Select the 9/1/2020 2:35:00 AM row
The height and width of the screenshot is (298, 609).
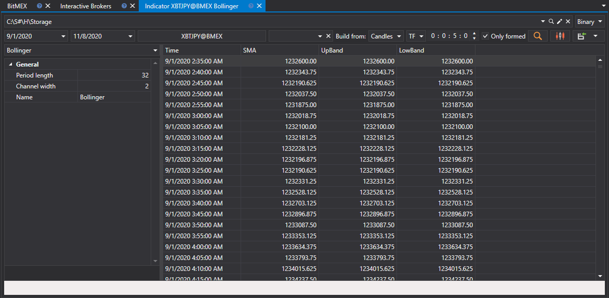(379, 61)
